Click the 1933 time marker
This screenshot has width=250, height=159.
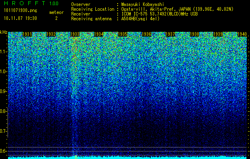pos(75,34)
